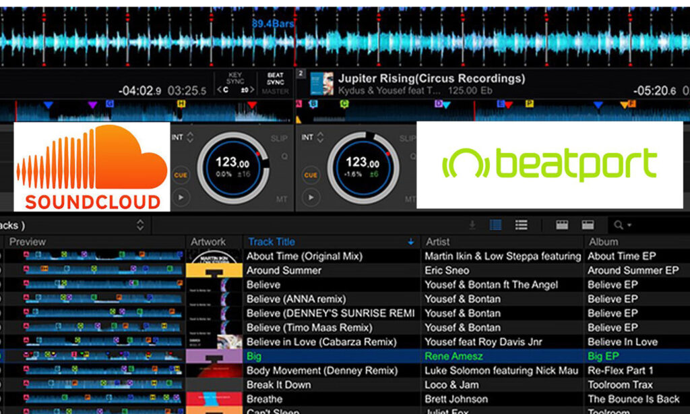Click the search magnifier icon
This screenshot has width=690, height=414.
point(619,225)
